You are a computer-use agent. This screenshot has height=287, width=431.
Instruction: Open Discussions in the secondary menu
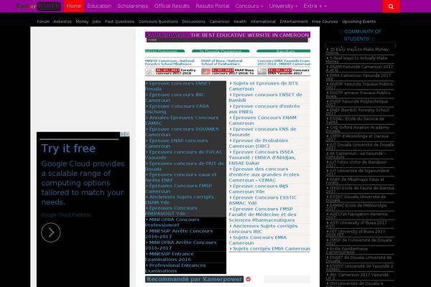tap(193, 22)
